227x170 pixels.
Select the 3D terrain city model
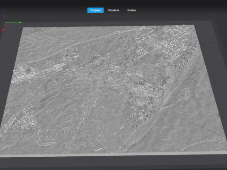[x=110, y=90]
